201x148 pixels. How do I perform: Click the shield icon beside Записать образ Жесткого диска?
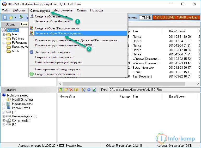tap(32, 33)
